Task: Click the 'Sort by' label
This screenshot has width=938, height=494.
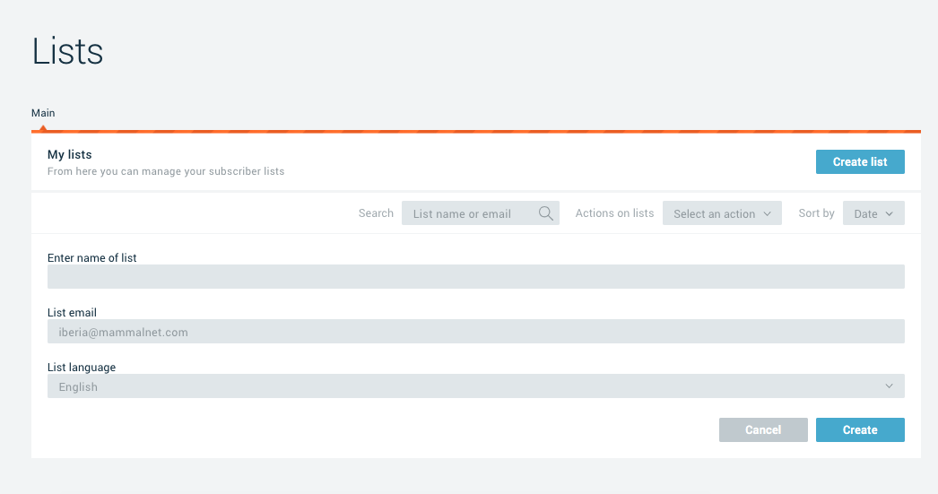Action: coord(816,213)
